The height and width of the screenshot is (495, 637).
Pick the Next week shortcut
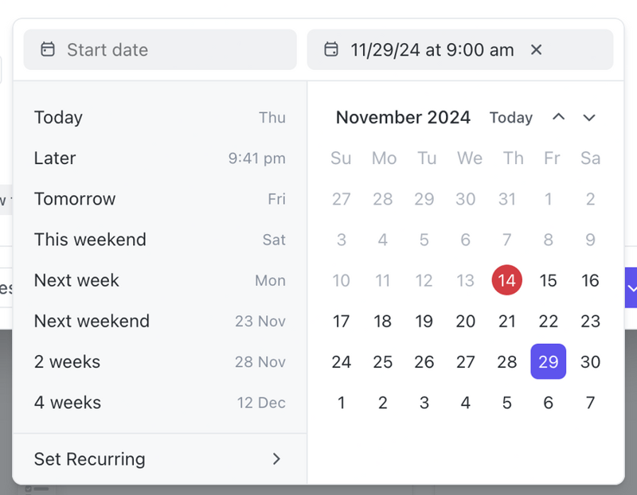click(x=76, y=280)
